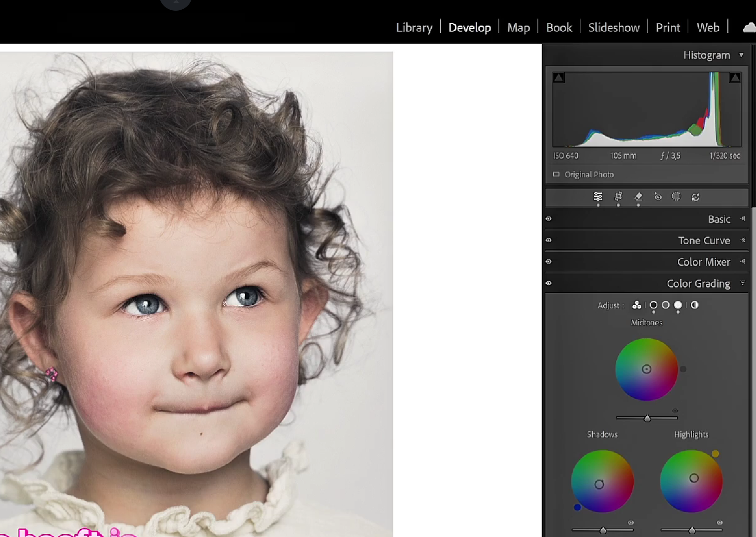The height and width of the screenshot is (537, 756).
Task: Toggle visibility of Color Grading edits
Action: tap(549, 283)
